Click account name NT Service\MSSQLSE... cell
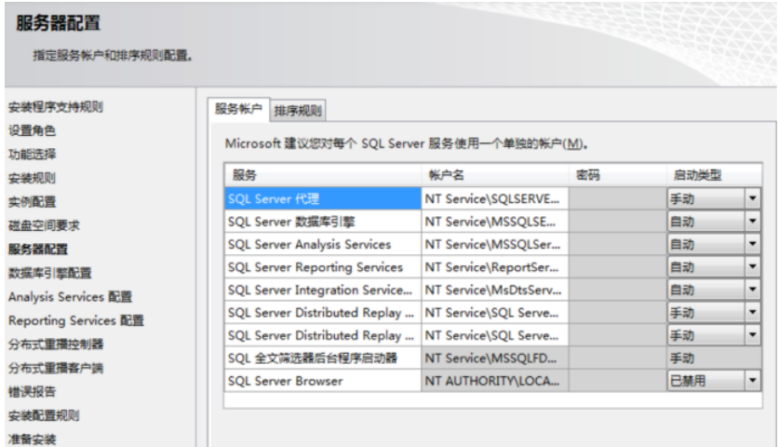Image resolution: width=779 pixels, height=447 pixels. point(494,222)
